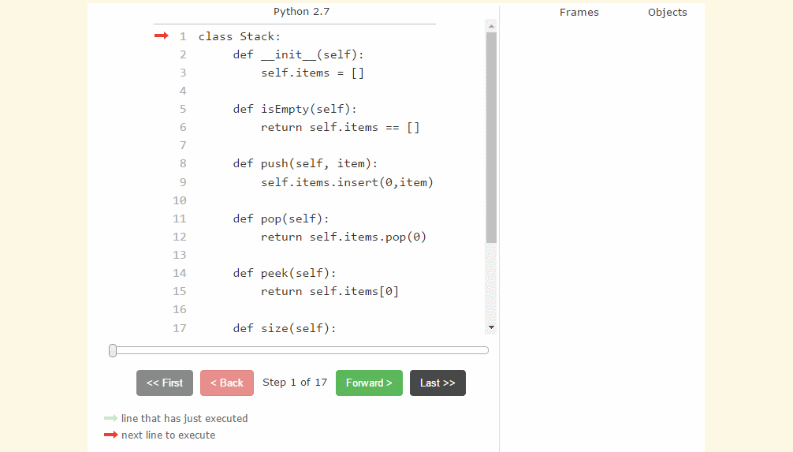Click the 'Python 2.7' label above code
Screen dimensions: 793x452
click(302, 11)
